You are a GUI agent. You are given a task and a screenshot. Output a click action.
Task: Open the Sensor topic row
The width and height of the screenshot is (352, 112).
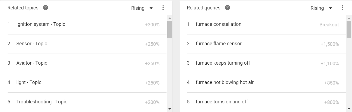coord(32,44)
